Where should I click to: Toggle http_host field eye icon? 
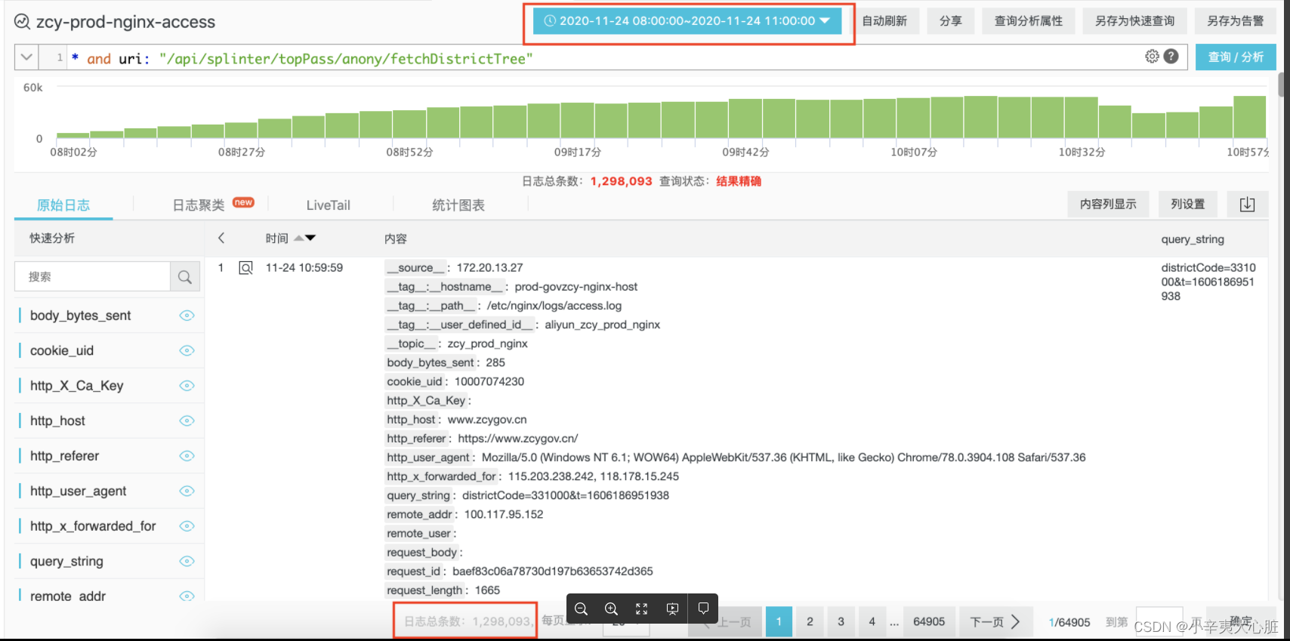pyautogui.click(x=187, y=421)
